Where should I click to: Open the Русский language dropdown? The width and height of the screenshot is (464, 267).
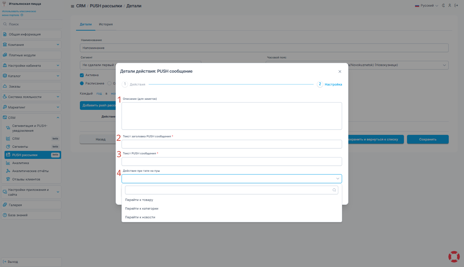pyautogui.click(x=426, y=6)
